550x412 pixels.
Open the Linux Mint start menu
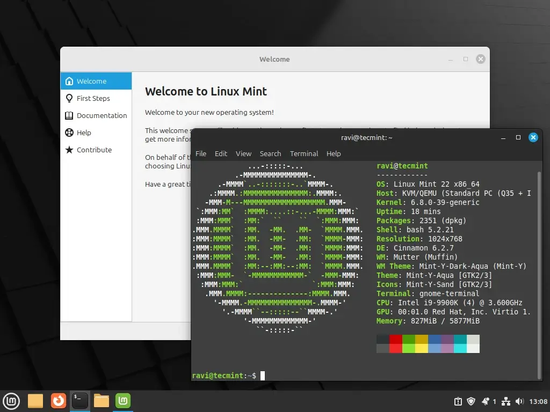coord(11,401)
